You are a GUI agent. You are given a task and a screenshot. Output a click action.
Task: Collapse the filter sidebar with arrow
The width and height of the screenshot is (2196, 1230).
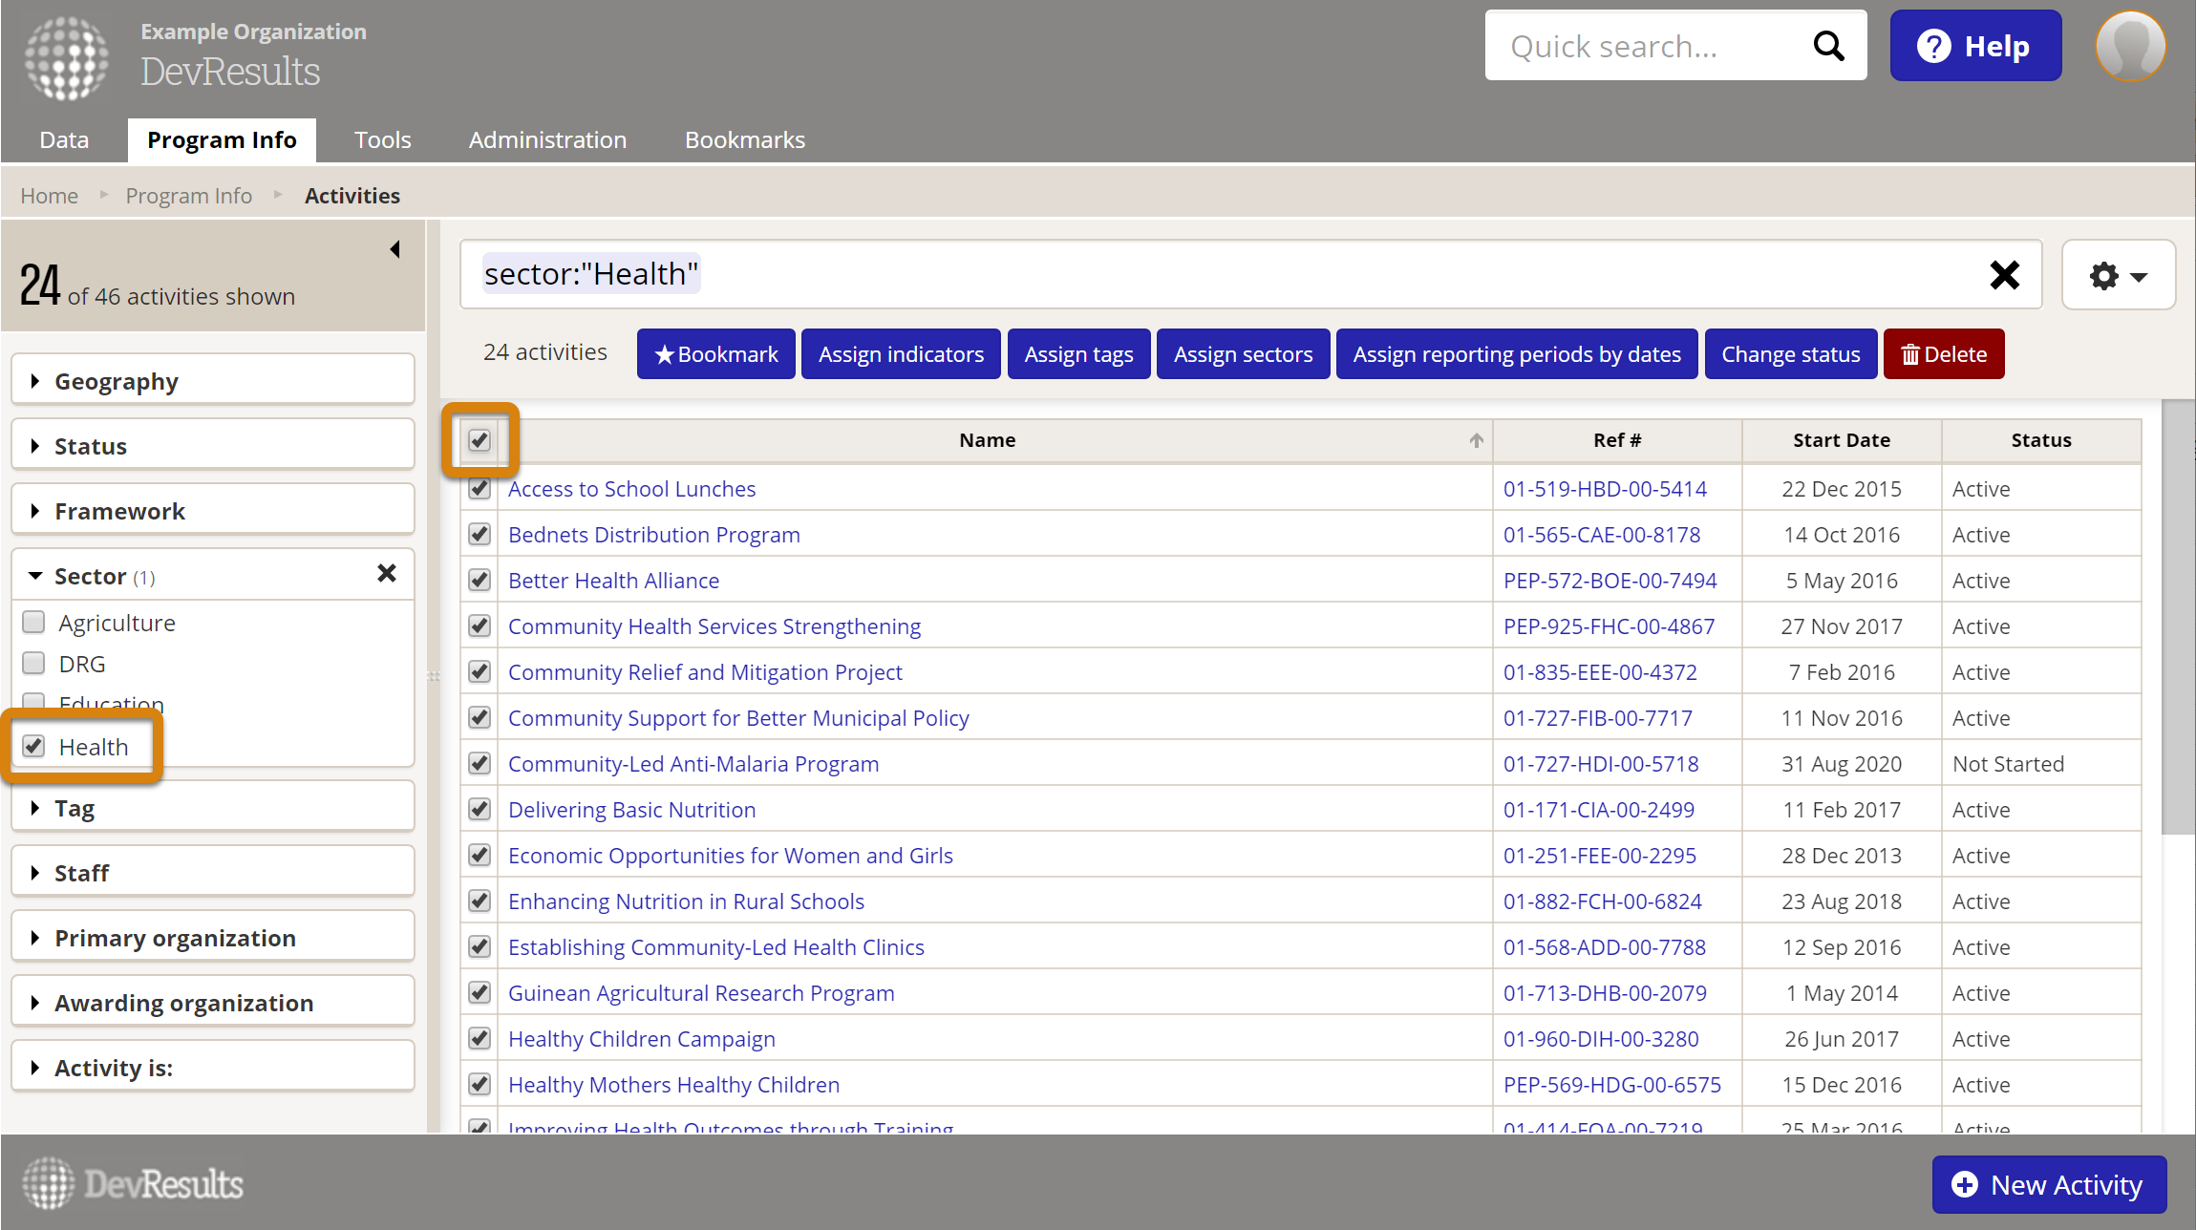pos(394,249)
